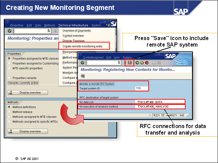The height and width of the screenshot is (163, 218).
Task: Click 'Display overview' button under Properties
Action: 27,92
